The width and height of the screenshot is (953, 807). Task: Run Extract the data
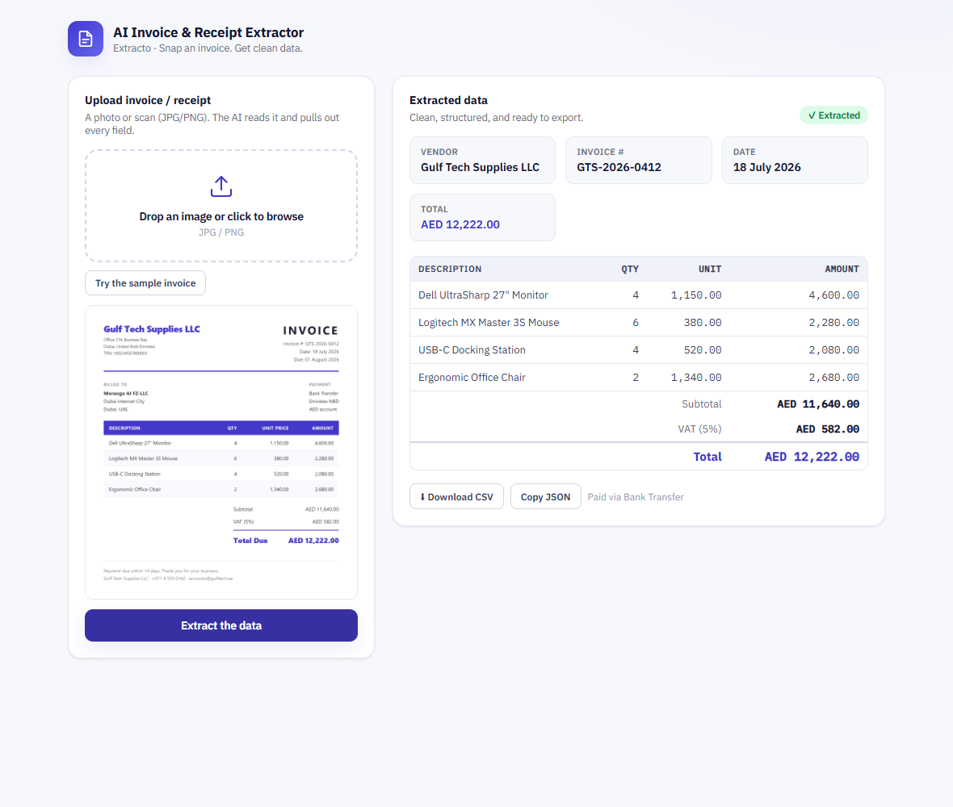221,625
